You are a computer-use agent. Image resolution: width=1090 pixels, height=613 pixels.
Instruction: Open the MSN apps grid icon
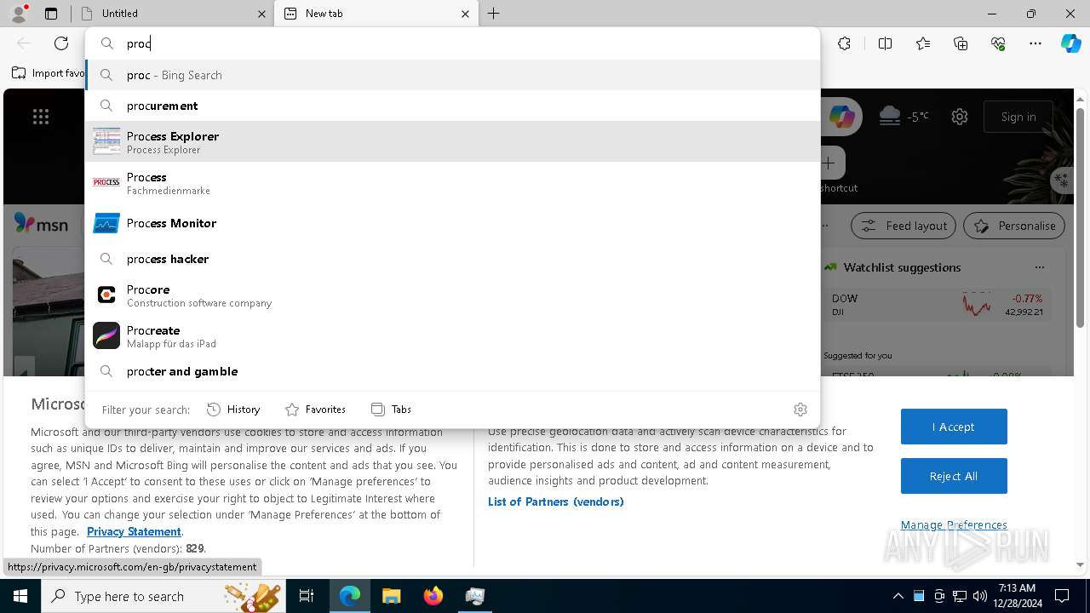[41, 117]
